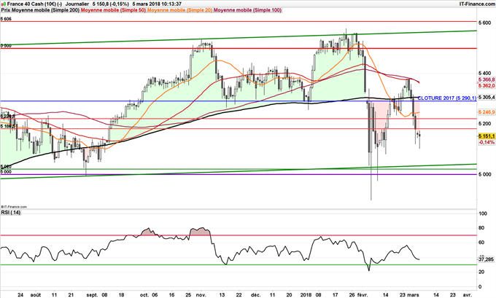
Task: Click the 5 400 tick on the price axis
Action: point(484,73)
